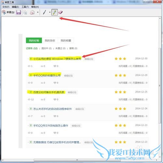
Task: Click 编辑经验 beside 手机QQ传文件到电脑怎么操作
Action: point(76,126)
